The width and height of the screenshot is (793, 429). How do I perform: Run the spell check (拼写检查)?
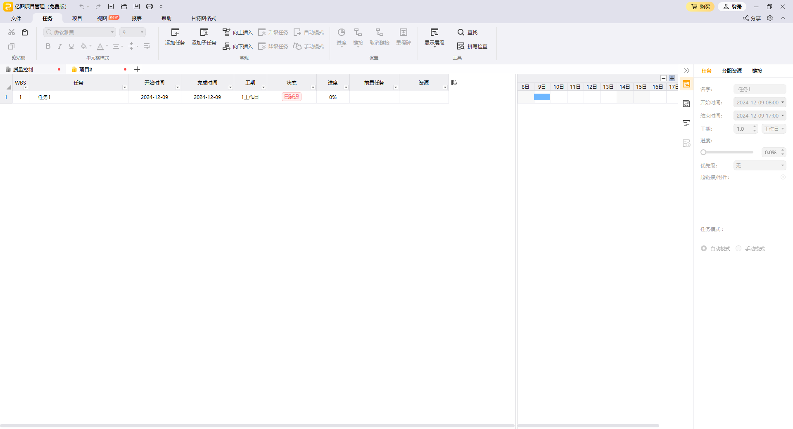pyautogui.click(x=472, y=46)
